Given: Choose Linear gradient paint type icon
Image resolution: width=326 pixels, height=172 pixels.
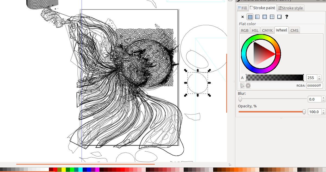Looking at the screenshot, I should 257,17.
